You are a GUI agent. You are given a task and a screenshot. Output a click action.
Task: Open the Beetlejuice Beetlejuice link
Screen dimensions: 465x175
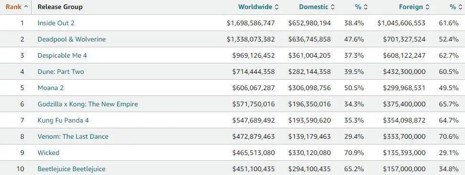click(71, 169)
